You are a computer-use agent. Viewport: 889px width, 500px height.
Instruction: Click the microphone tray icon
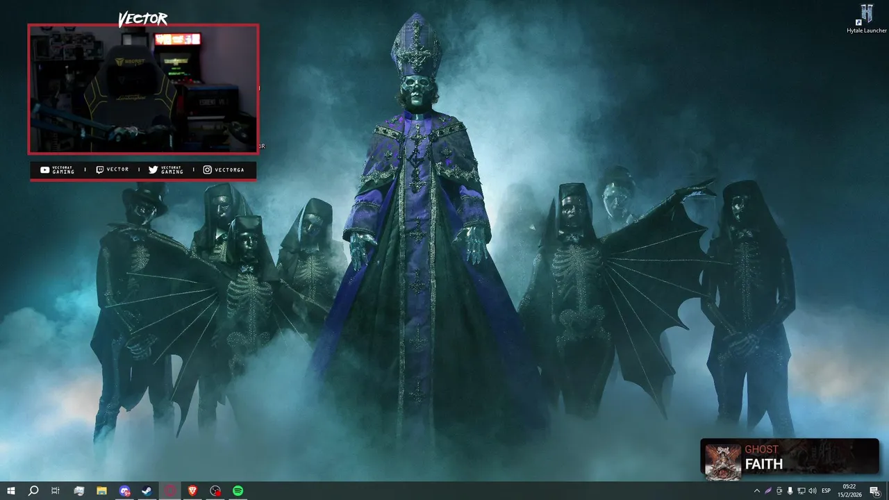coord(790,491)
